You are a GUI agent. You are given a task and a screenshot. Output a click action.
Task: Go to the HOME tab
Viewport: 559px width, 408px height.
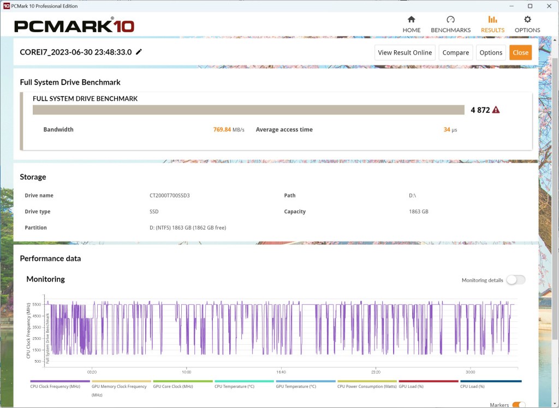412,25
